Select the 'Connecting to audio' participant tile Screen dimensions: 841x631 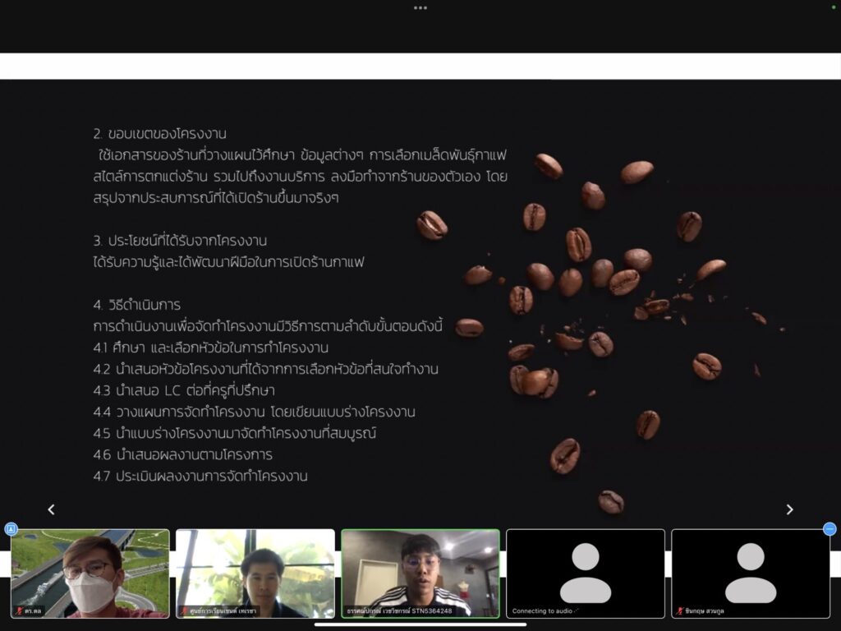[586, 571]
